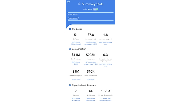This screenshot has width=181, height=103.
Task: Open the lowest paid employee's name link
Action: point(90,80)
